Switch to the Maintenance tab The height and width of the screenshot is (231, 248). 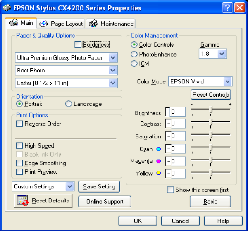[x=110, y=24]
